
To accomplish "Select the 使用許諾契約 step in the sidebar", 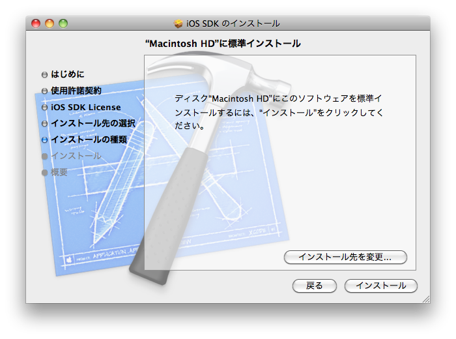I will point(76,91).
